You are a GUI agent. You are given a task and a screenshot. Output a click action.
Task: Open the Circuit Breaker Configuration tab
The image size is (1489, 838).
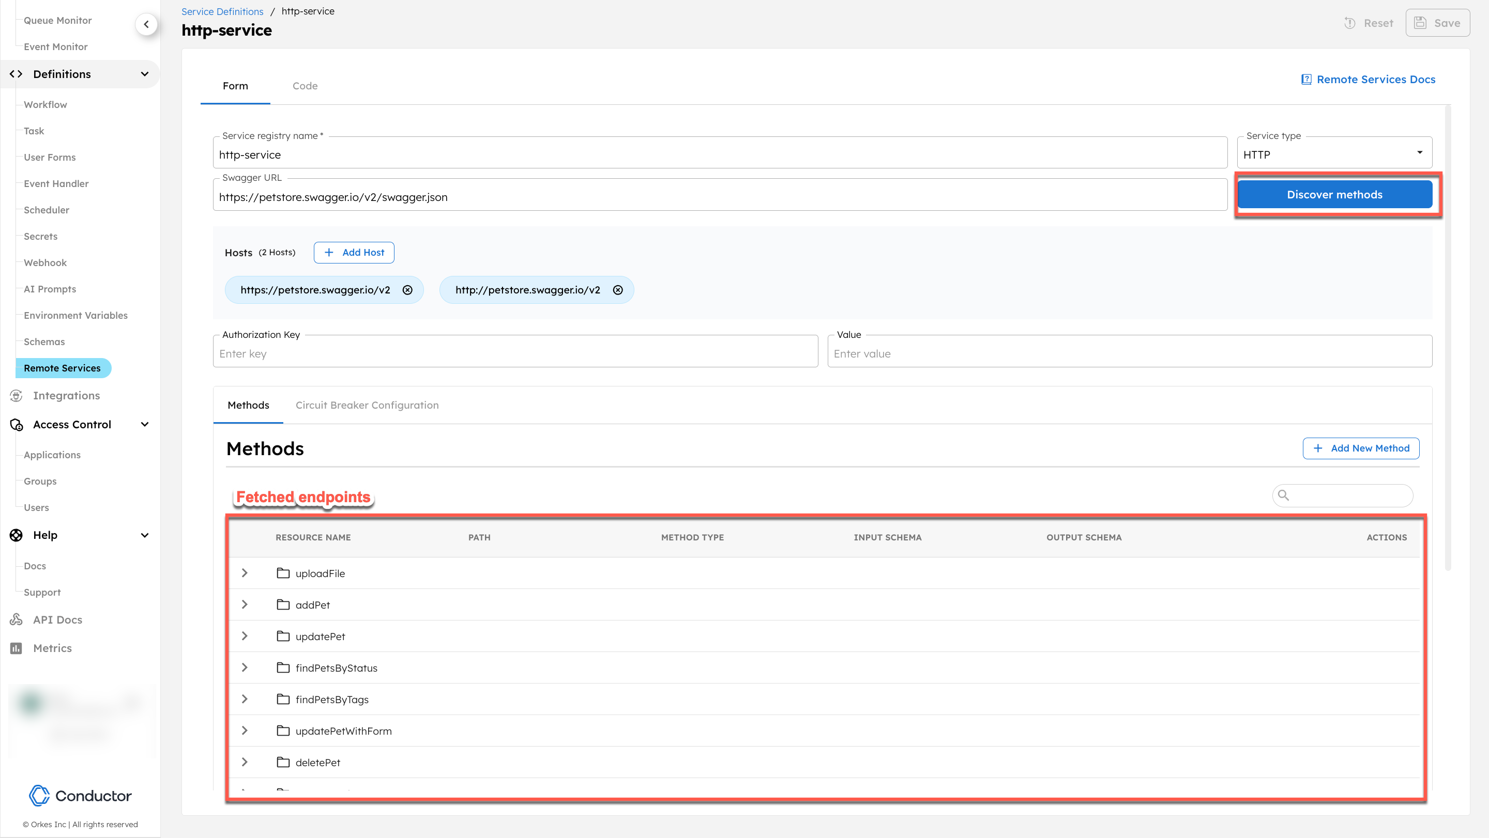coord(367,405)
